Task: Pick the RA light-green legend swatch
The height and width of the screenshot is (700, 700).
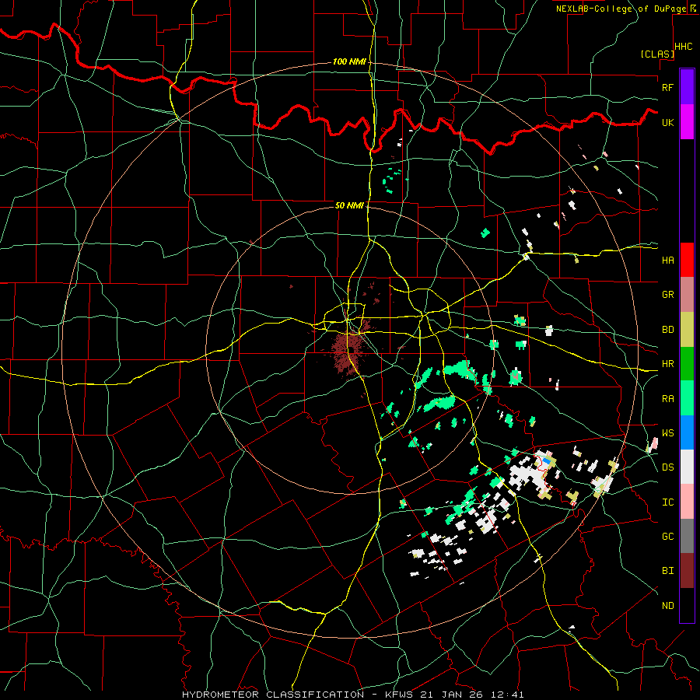Action: tap(687, 398)
